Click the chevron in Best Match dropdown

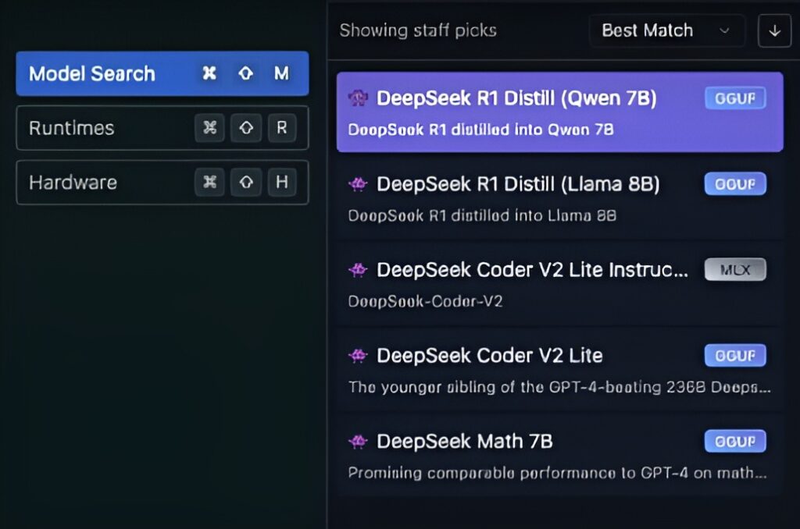(x=724, y=31)
